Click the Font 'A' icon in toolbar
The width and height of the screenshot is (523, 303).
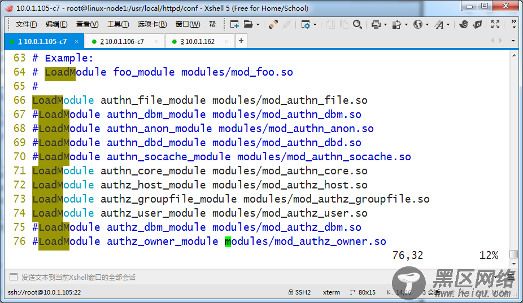pyautogui.click(x=440, y=24)
